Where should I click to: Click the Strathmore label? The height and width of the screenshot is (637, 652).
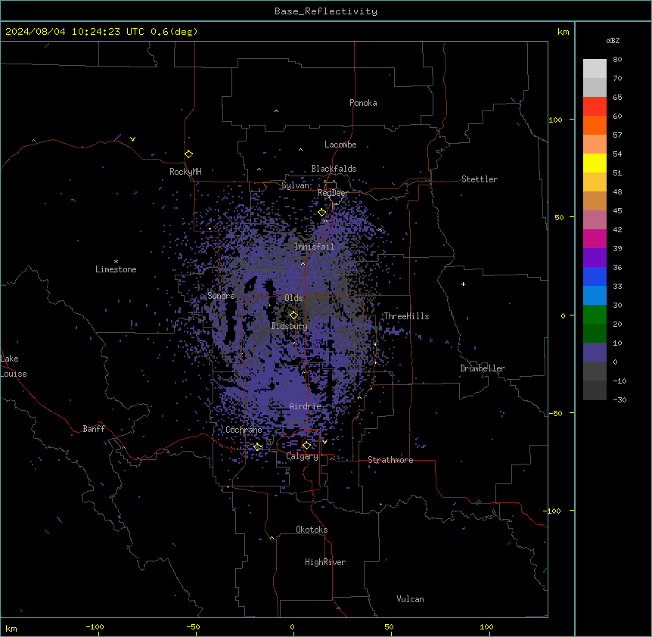(390, 460)
